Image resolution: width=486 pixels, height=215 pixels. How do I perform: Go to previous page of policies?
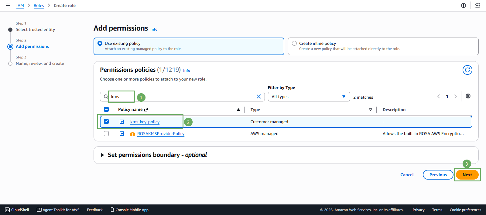click(439, 96)
